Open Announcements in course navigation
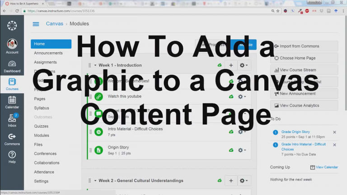Viewport: 347px width, 195px height. (x=48, y=53)
